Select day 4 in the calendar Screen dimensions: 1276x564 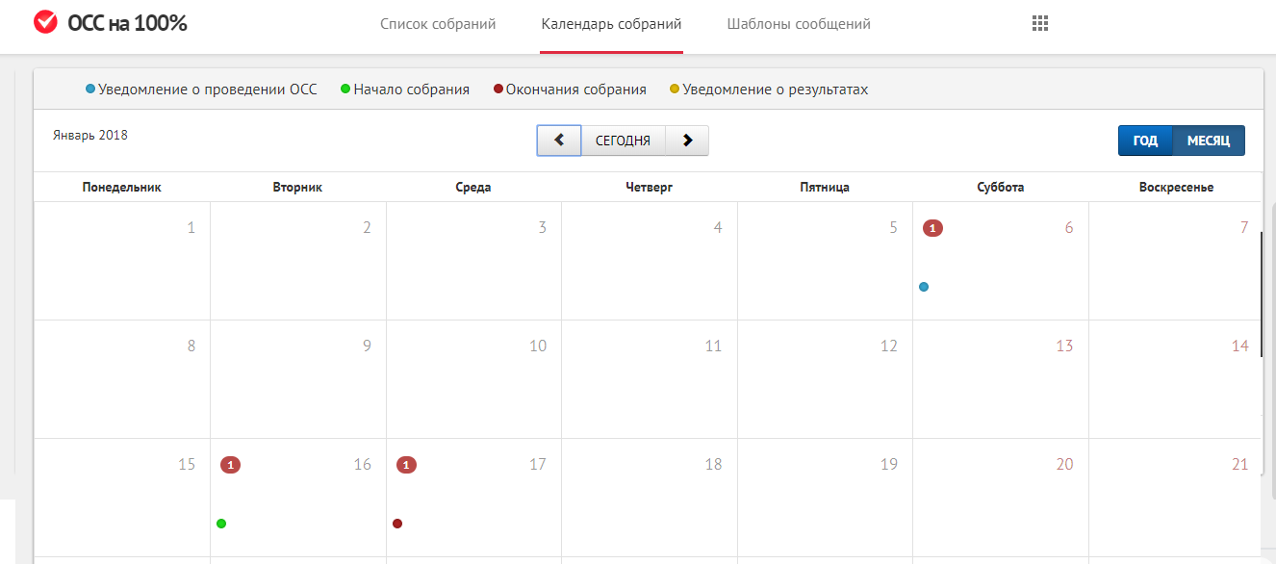tap(718, 228)
